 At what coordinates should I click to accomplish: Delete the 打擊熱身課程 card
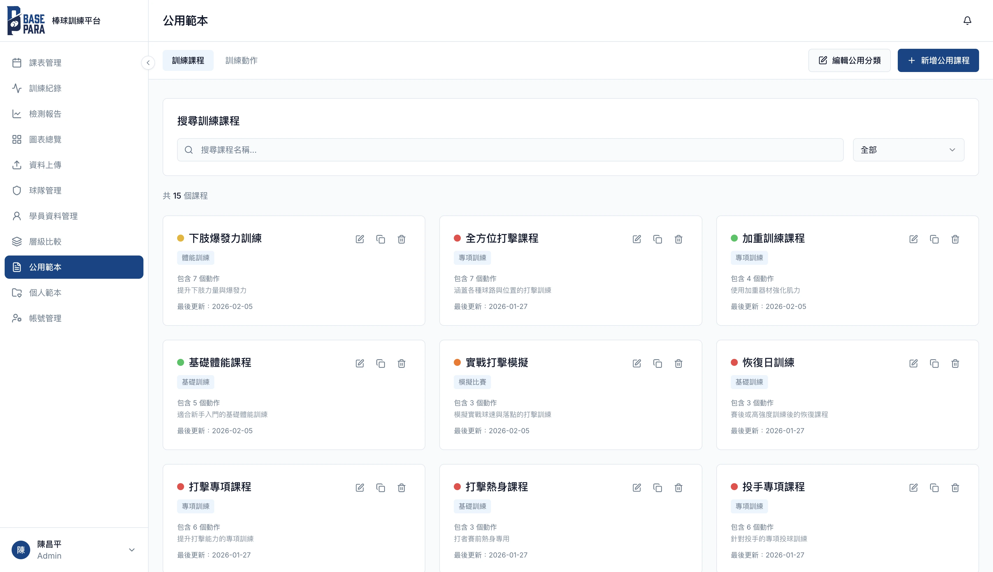(x=678, y=488)
